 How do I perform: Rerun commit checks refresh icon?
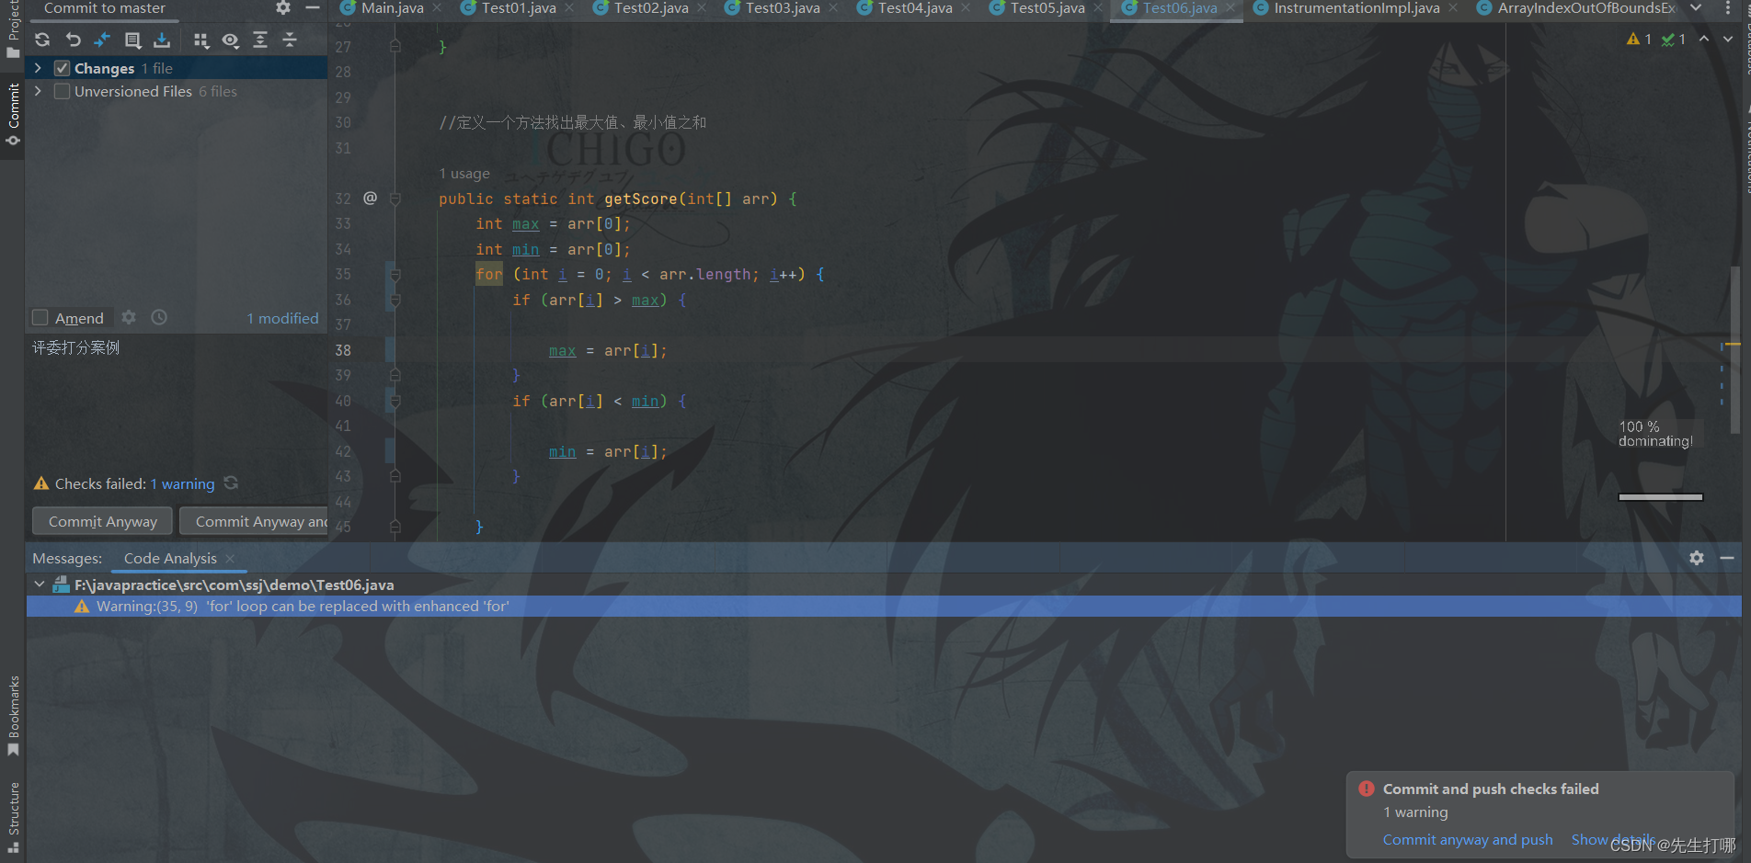231,483
